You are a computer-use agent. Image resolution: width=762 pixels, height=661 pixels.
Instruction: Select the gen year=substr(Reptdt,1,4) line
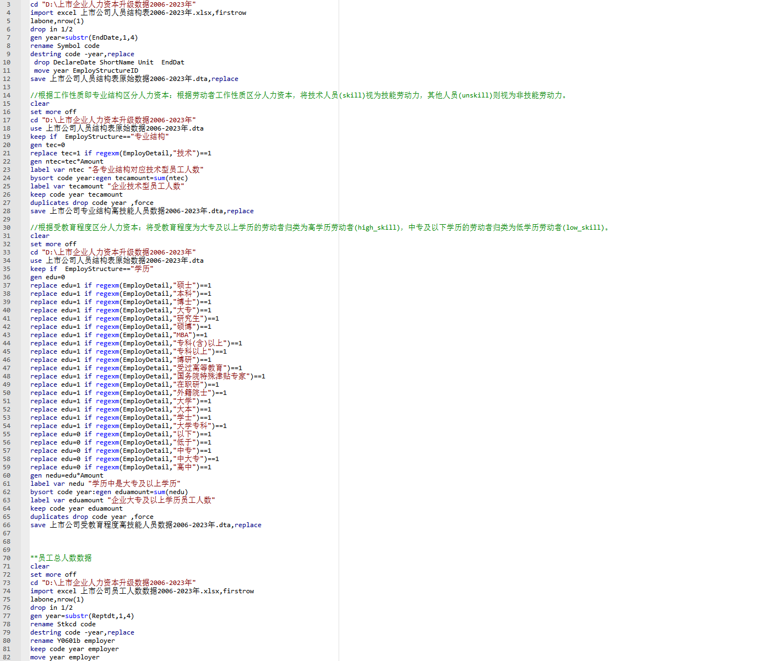click(x=82, y=616)
